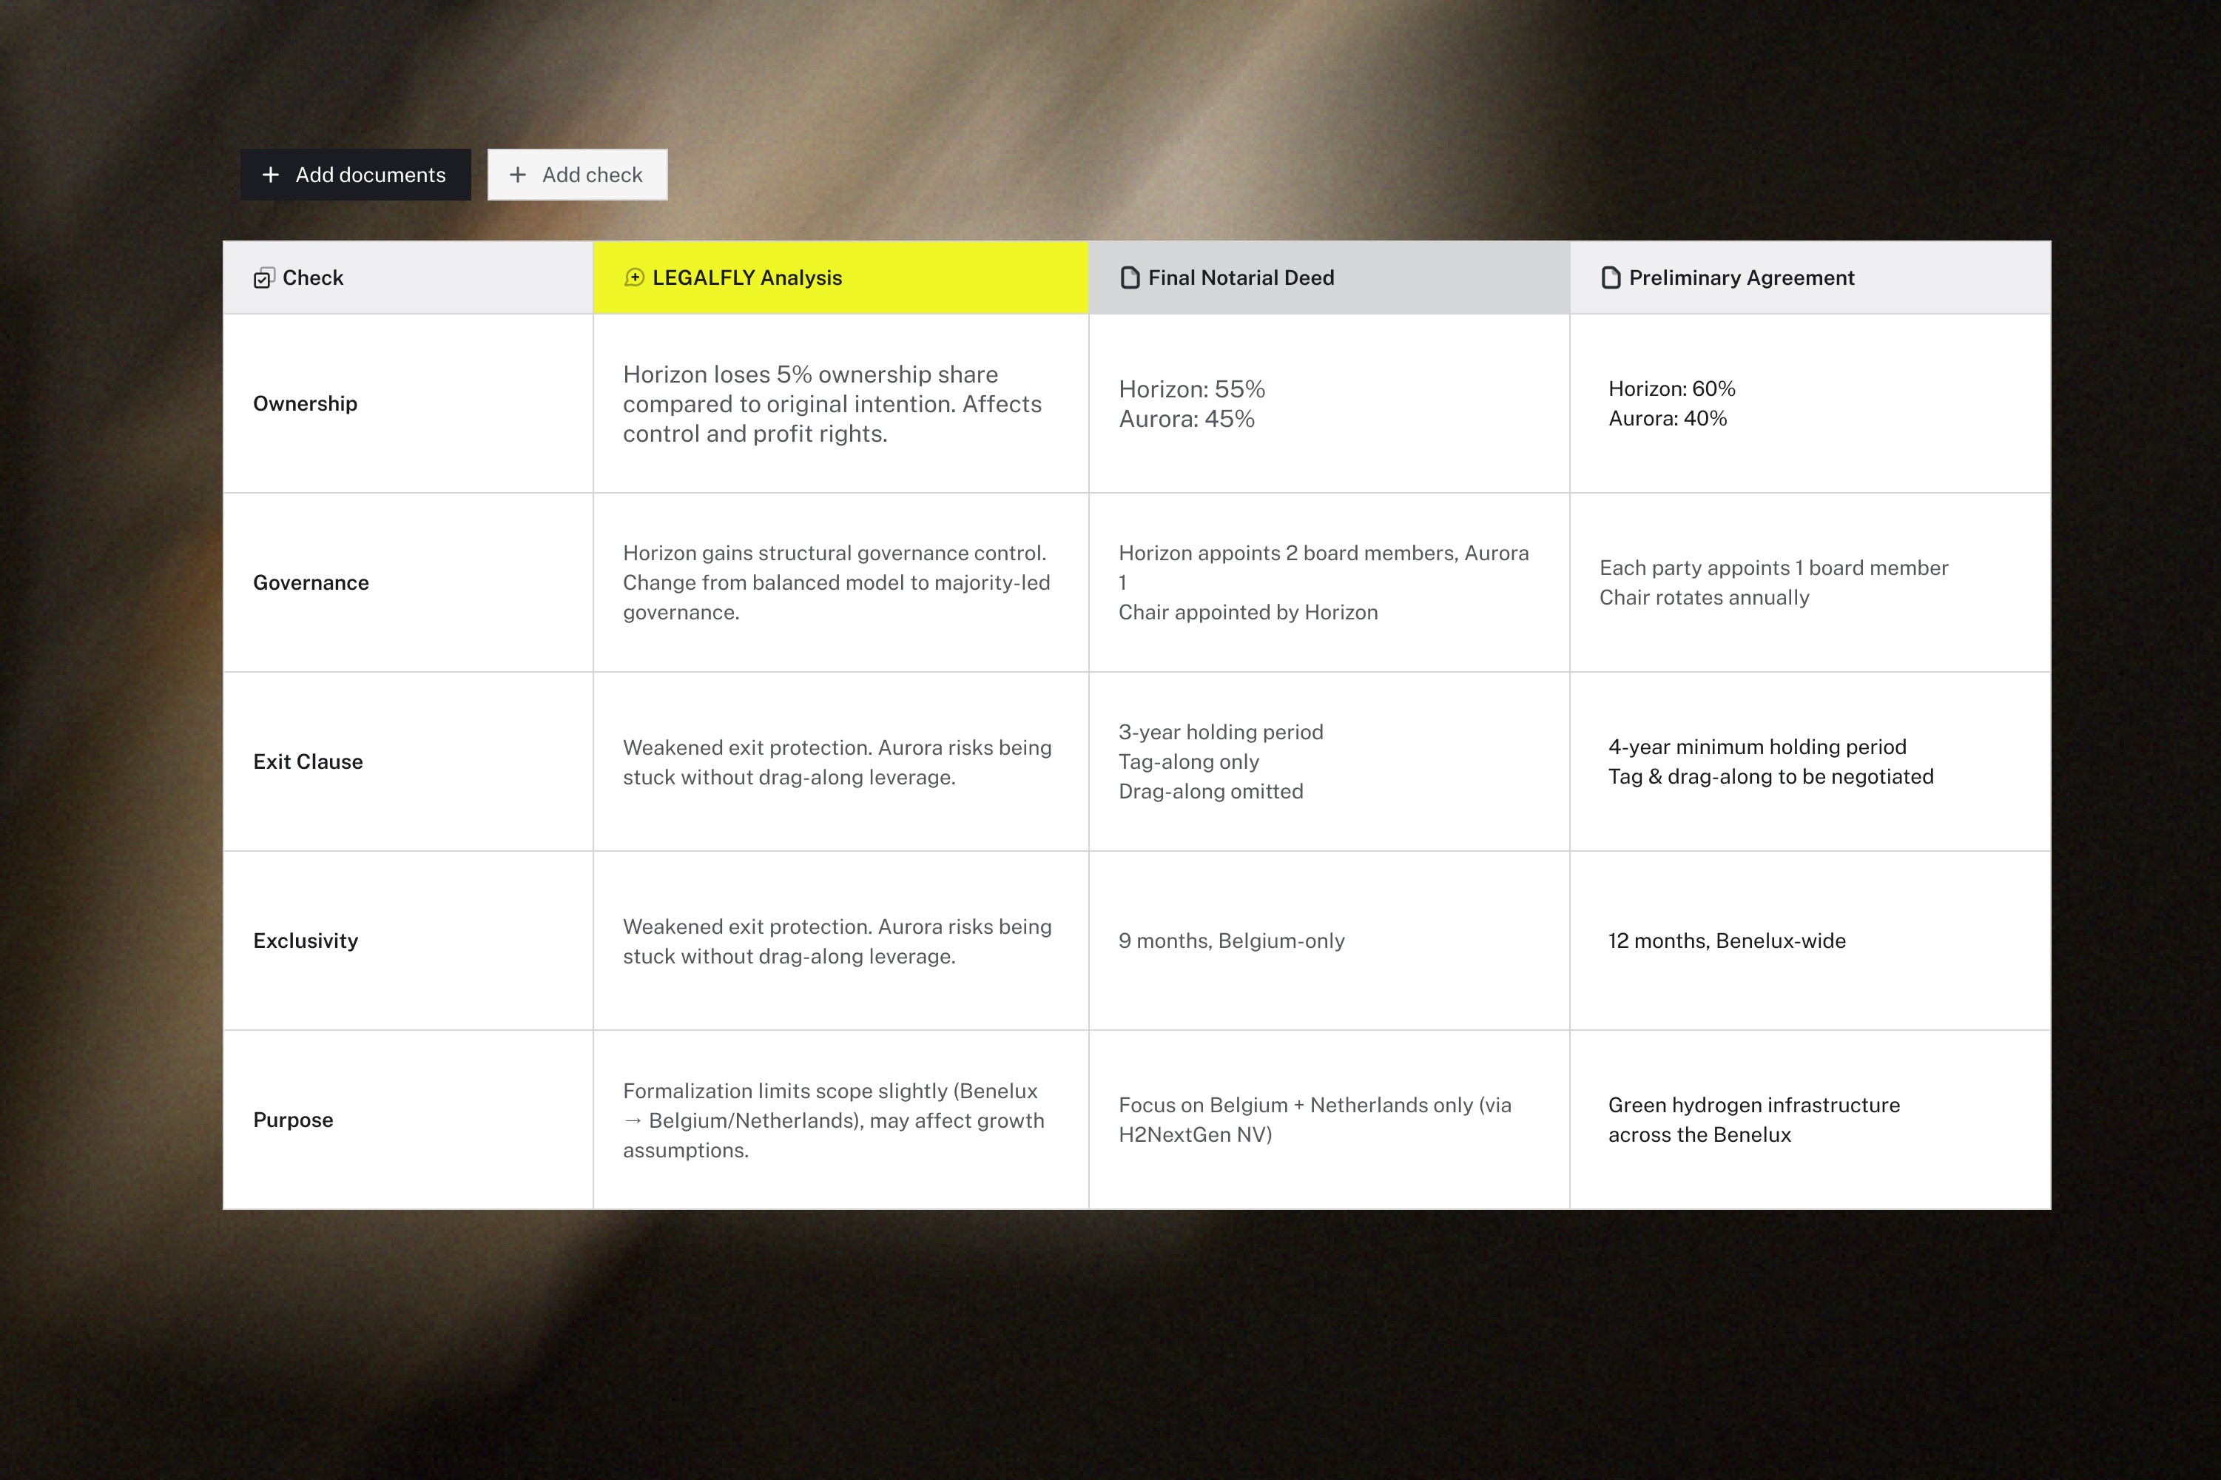Click the LEGALFLY Analysis sparkle icon

coord(634,277)
